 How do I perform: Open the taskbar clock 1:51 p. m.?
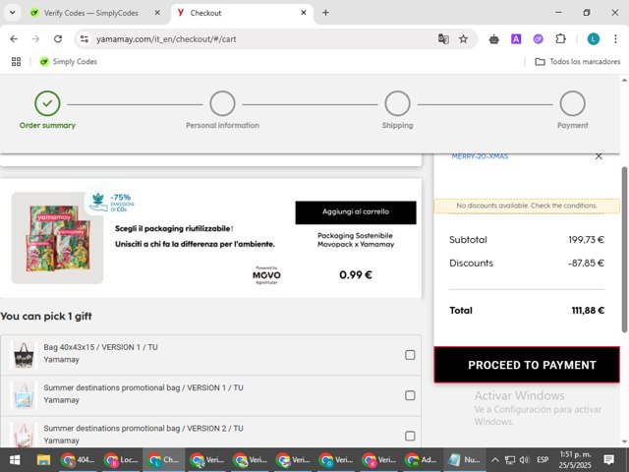coord(575,460)
